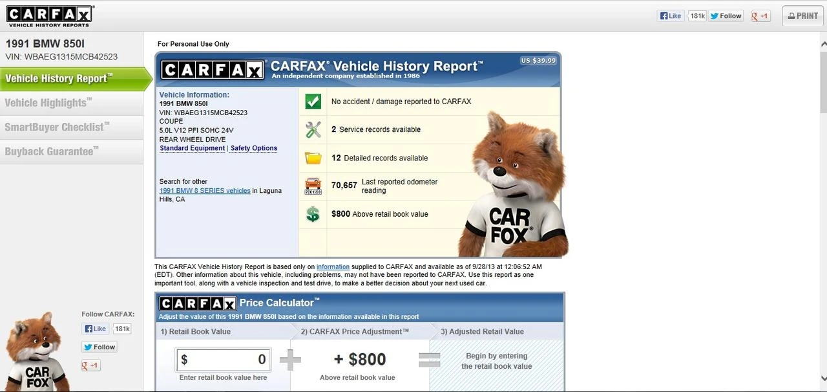Click the Facebook Like button in the header
Viewport: 827px width, 392px height.
pyautogui.click(x=670, y=16)
